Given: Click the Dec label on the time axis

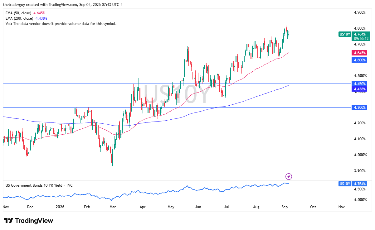Looking at the screenshot, I should point(30,207).
